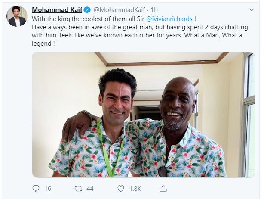Open the profile avatar picture
Image resolution: width=261 pixels, height=199 pixels.
[17, 16]
